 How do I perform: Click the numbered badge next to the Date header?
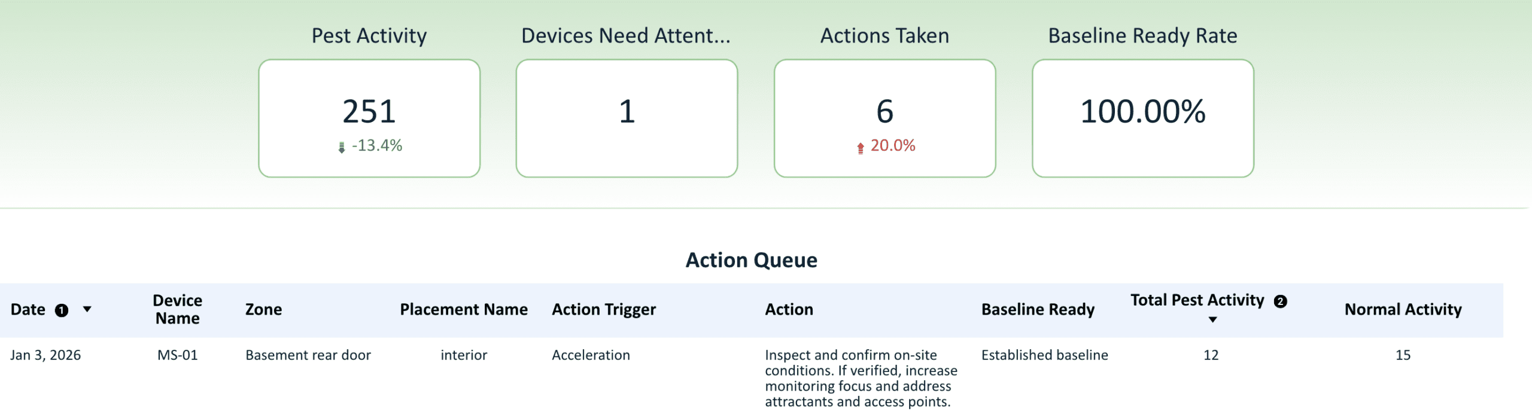tap(62, 310)
